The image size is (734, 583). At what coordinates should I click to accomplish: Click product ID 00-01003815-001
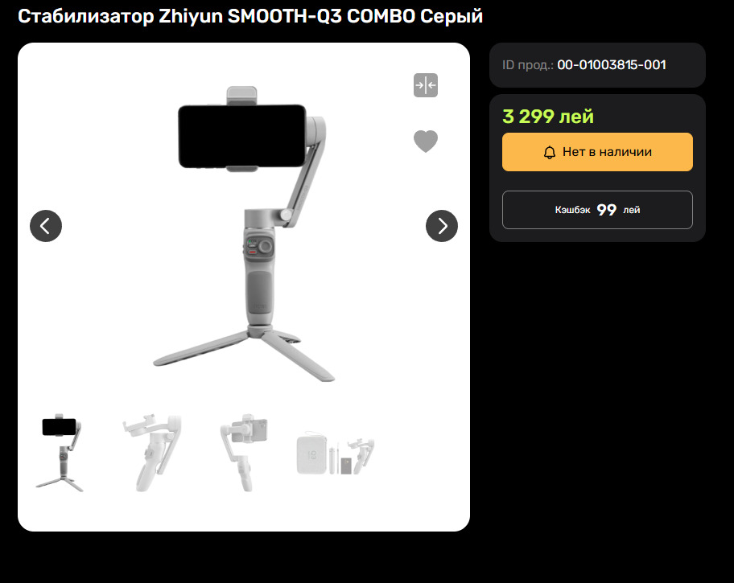(612, 64)
